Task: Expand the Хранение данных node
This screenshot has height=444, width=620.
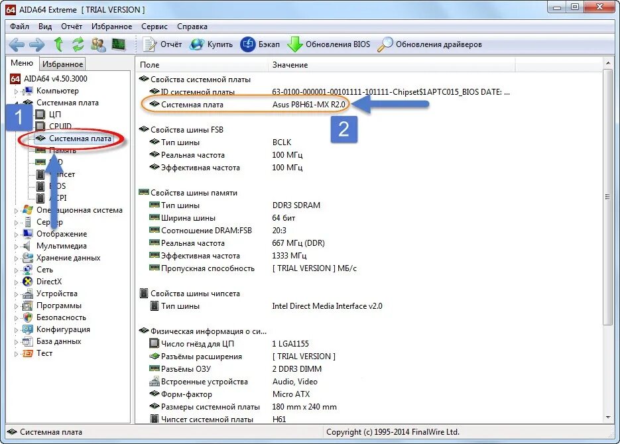Action: tap(16, 258)
